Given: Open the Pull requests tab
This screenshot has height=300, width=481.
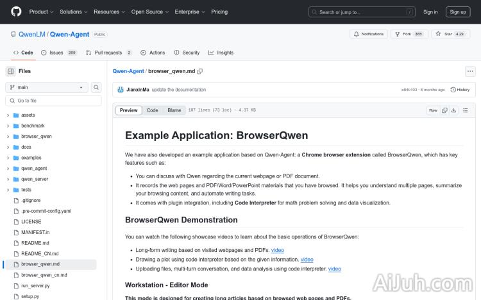Looking at the screenshot, I should 109,53.
